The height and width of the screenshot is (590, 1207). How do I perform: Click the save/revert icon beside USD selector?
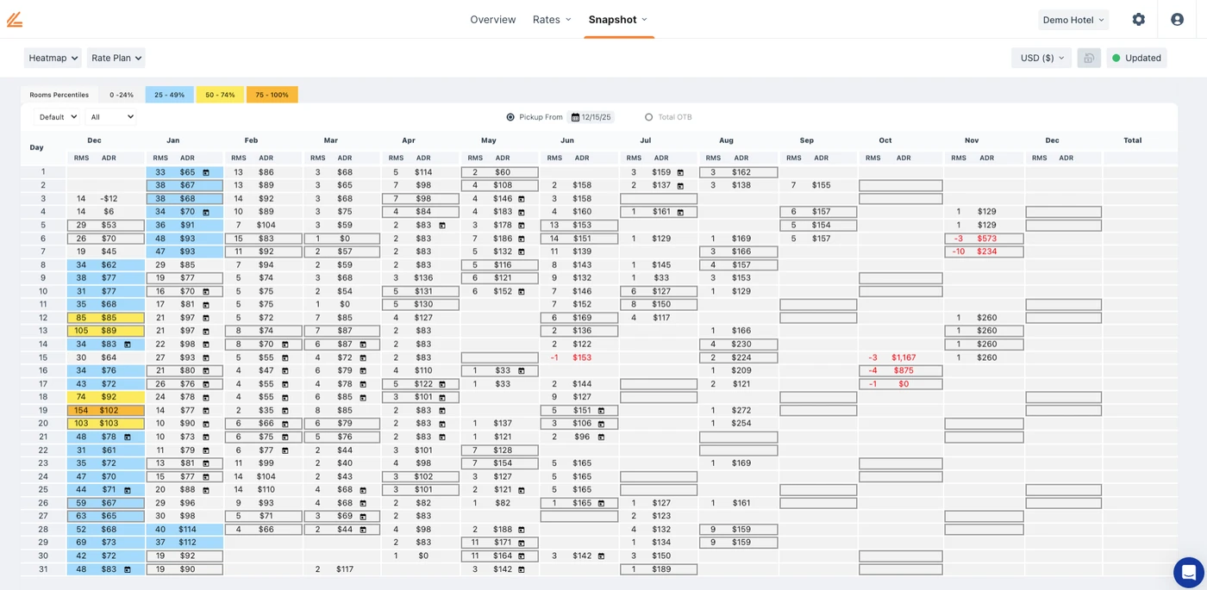1088,57
